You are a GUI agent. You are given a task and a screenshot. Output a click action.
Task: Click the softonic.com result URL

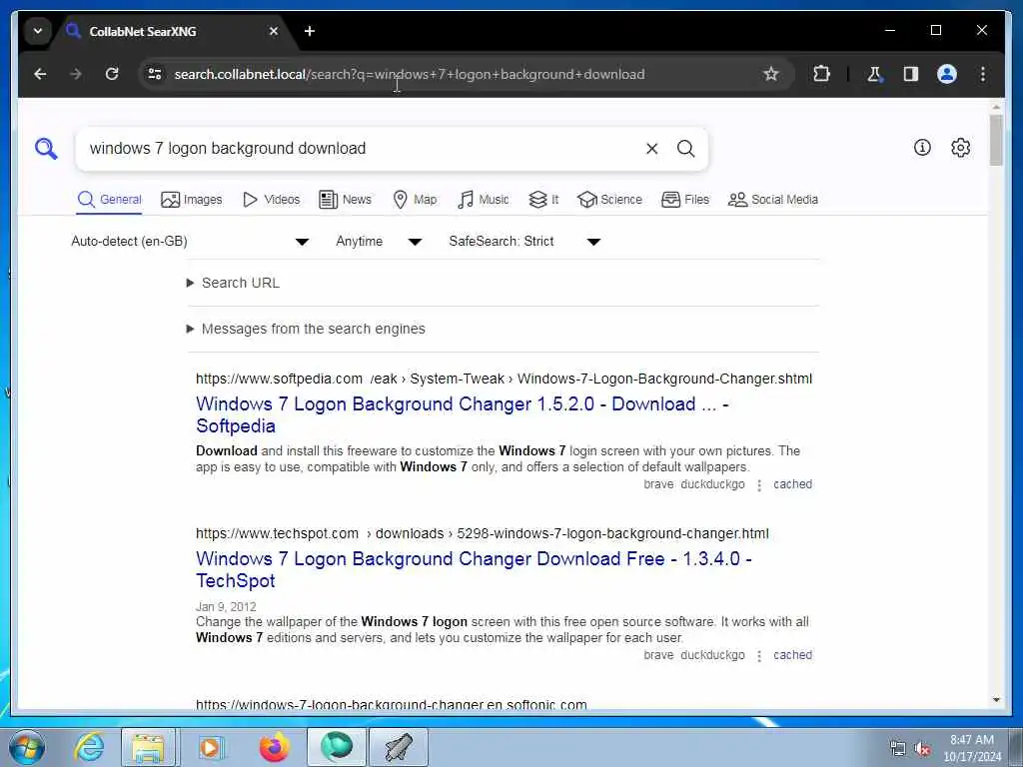tap(392, 704)
